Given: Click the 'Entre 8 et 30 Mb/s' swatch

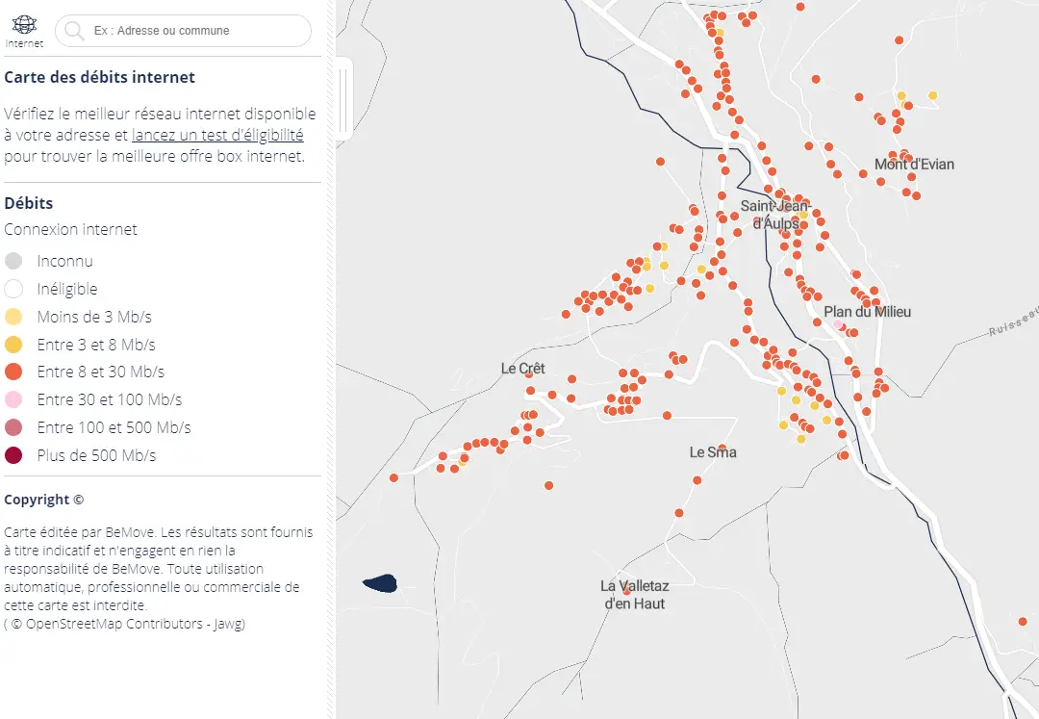Looking at the screenshot, I should 13,372.
